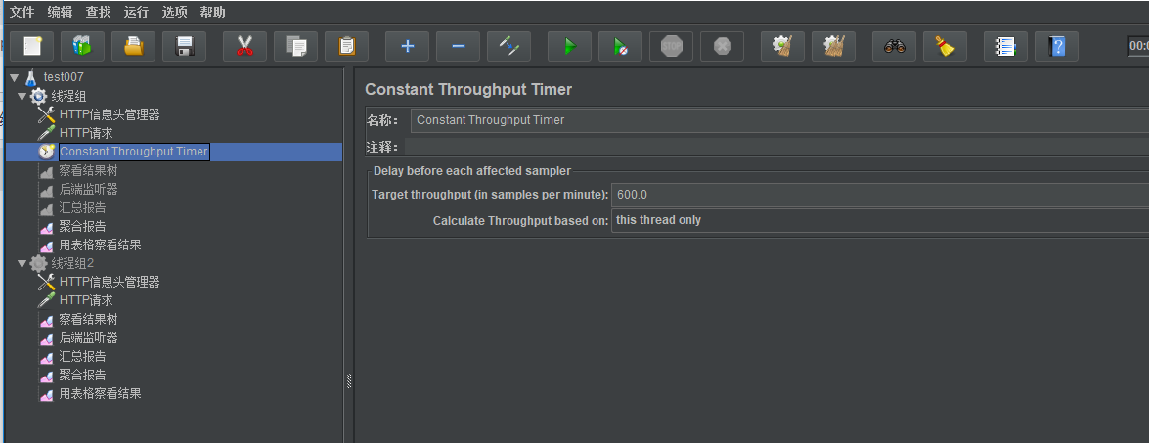Click the stopwatch icon of Constant Throughput Timer
1149x443 pixels.
(47, 152)
